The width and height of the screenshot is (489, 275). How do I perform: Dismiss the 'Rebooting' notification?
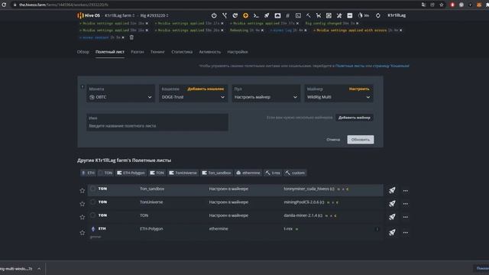pyautogui.click(x=262, y=31)
